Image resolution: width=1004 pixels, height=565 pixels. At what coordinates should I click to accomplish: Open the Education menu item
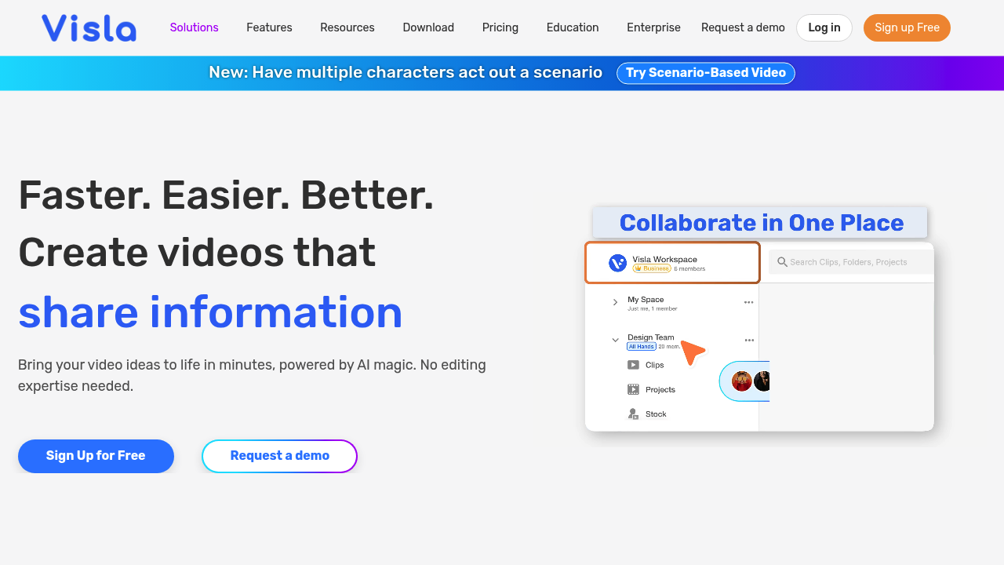pos(573,27)
